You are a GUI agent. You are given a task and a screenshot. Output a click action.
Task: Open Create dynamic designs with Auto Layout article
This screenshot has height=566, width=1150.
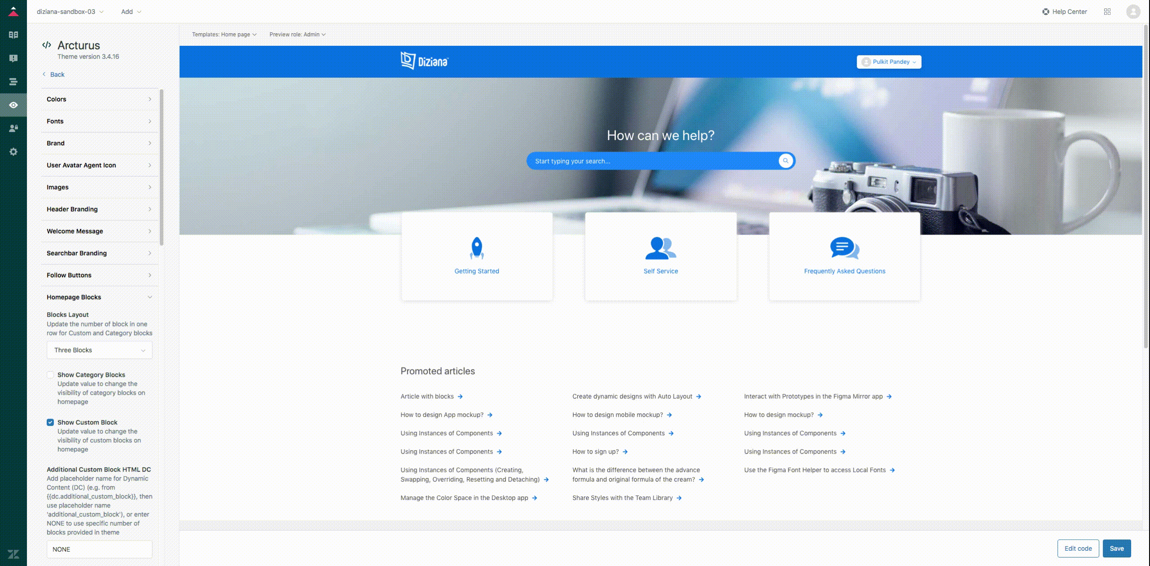pyautogui.click(x=632, y=397)
